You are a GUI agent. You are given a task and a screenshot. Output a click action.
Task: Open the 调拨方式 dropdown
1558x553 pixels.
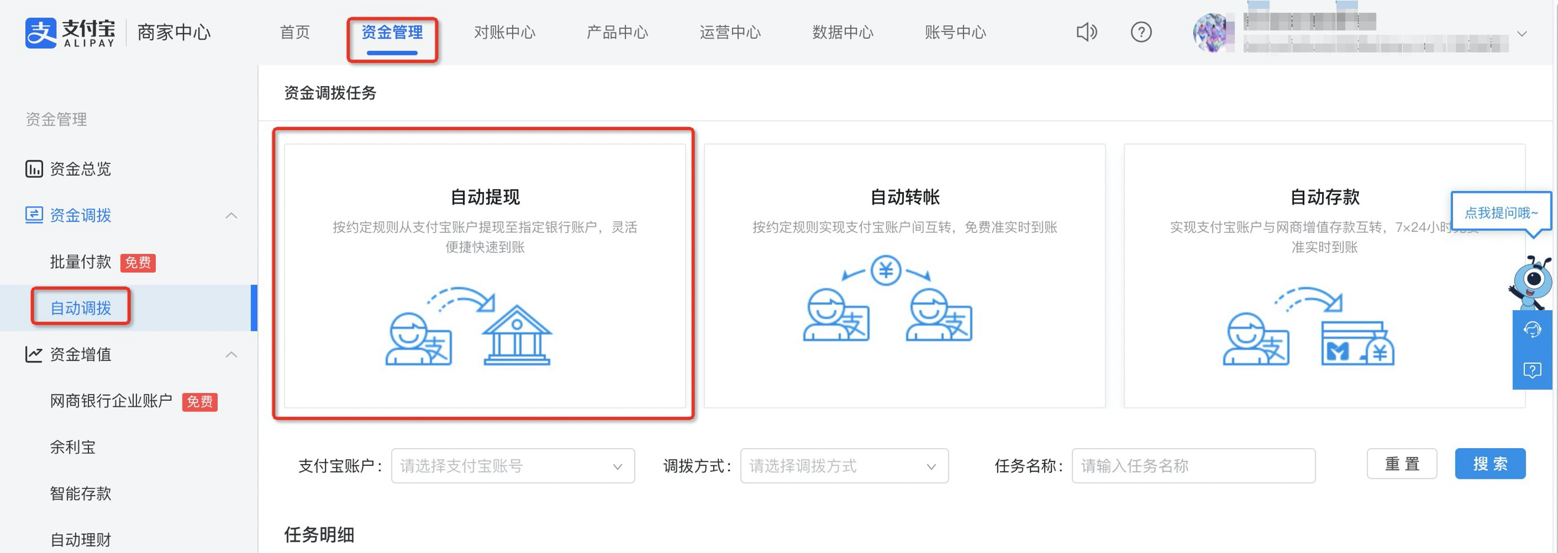pos(843,466)
